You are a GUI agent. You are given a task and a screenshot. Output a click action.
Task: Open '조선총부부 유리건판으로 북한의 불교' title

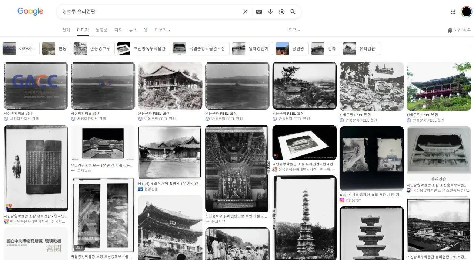tap(236, 216)
